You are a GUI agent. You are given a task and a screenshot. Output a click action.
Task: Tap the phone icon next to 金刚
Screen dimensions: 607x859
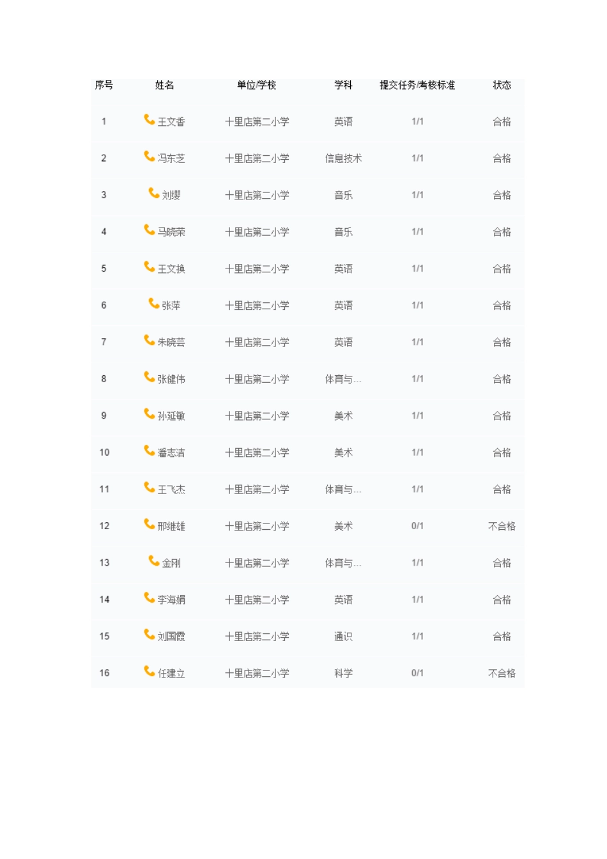click(x=154, y=561)
